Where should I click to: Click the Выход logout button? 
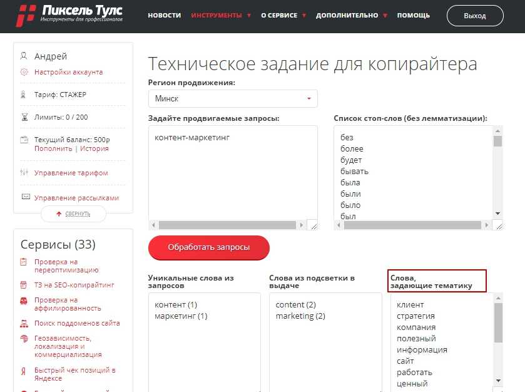(475, 16)
